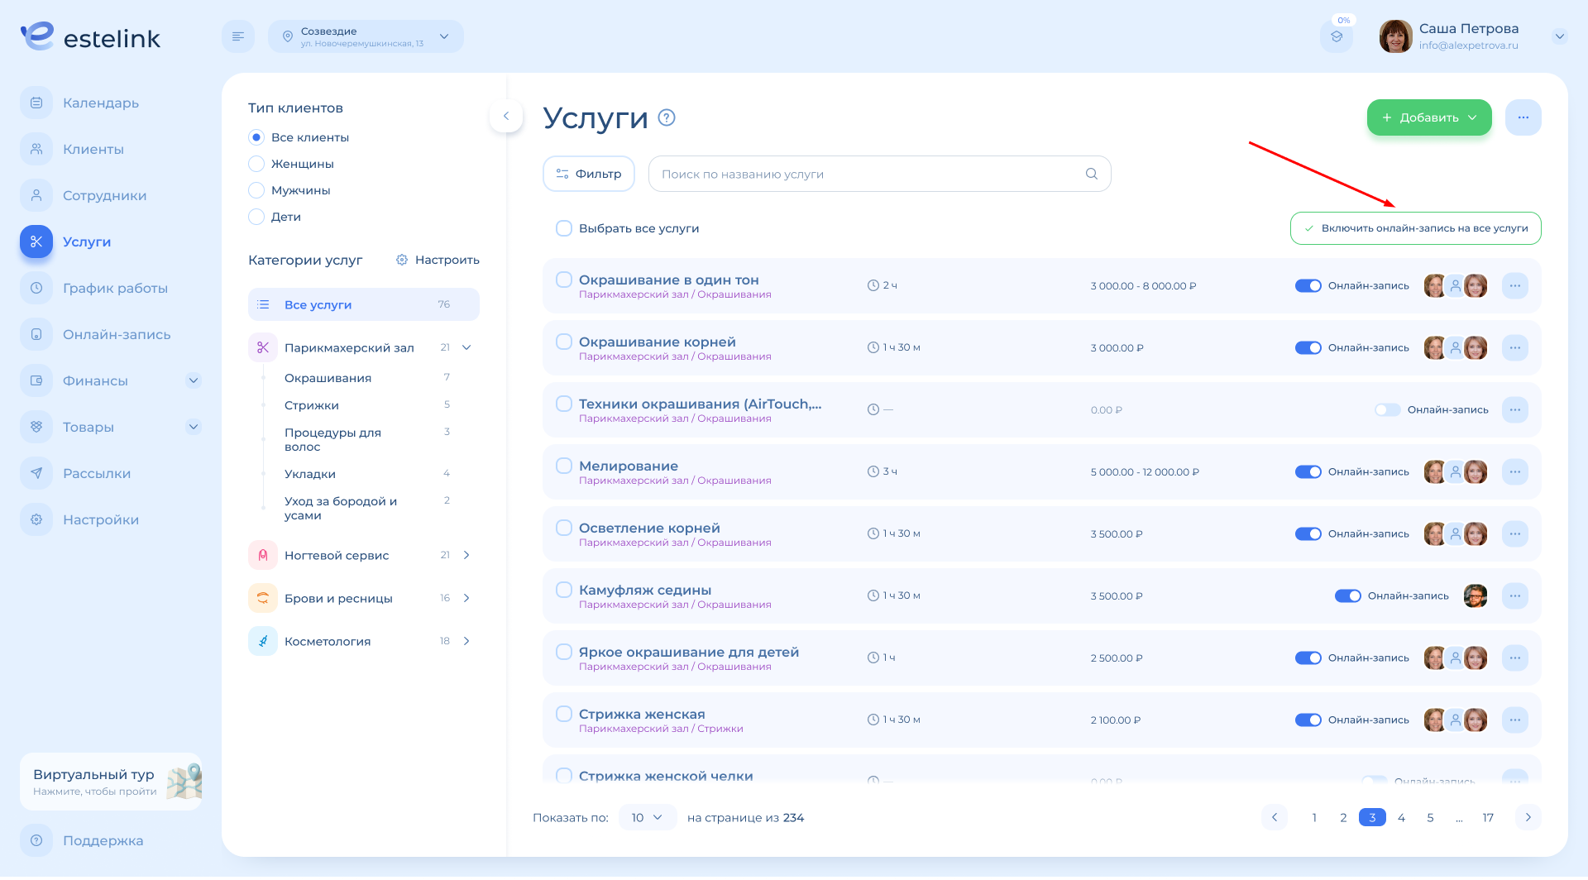Click the help question mark beside Услуги
This screenshot has height=880, width=1588.
(667, 117)
